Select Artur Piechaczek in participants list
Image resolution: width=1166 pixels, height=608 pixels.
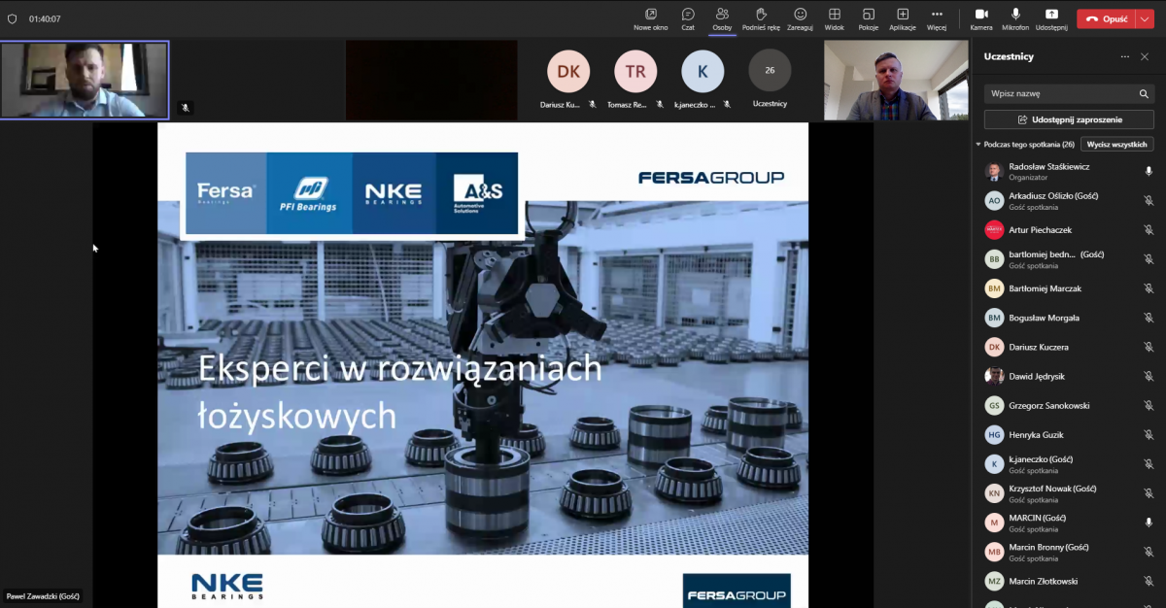point(1069,230)
